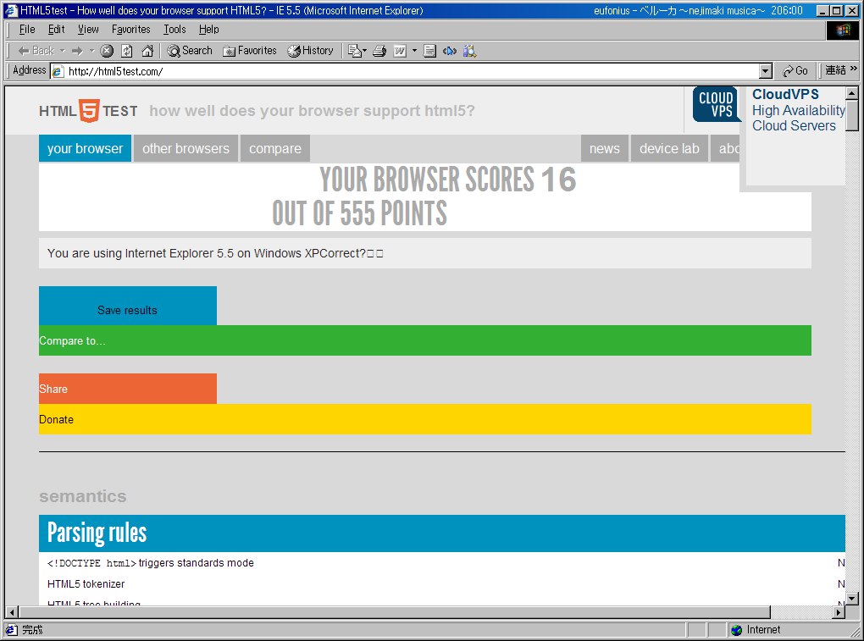This screenshot has height=641, width=864.
Task: Click the Messenger toolbar icon
Action: tap(450, 51)
